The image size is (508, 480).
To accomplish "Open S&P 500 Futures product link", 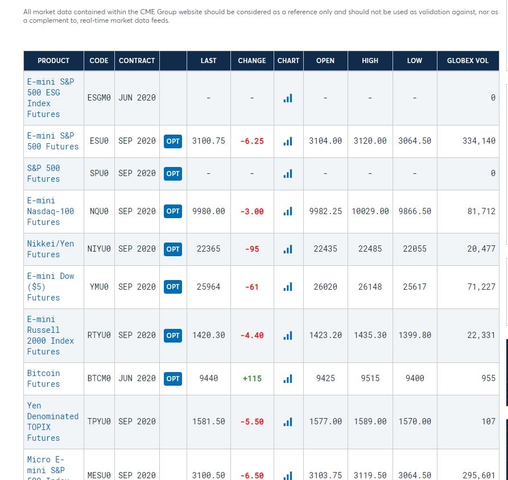I will click(43, 174).
